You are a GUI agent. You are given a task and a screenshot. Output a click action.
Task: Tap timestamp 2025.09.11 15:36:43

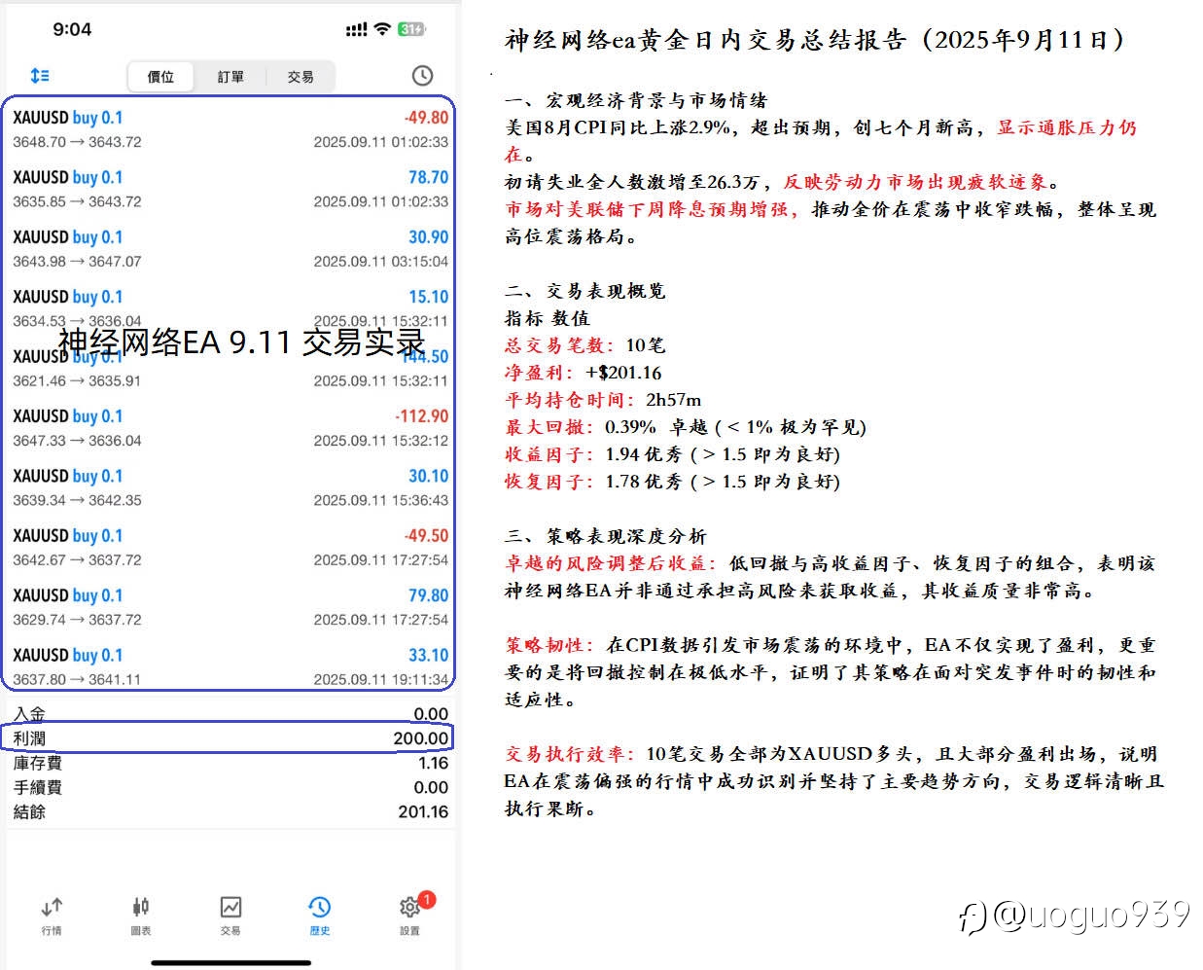381,500
